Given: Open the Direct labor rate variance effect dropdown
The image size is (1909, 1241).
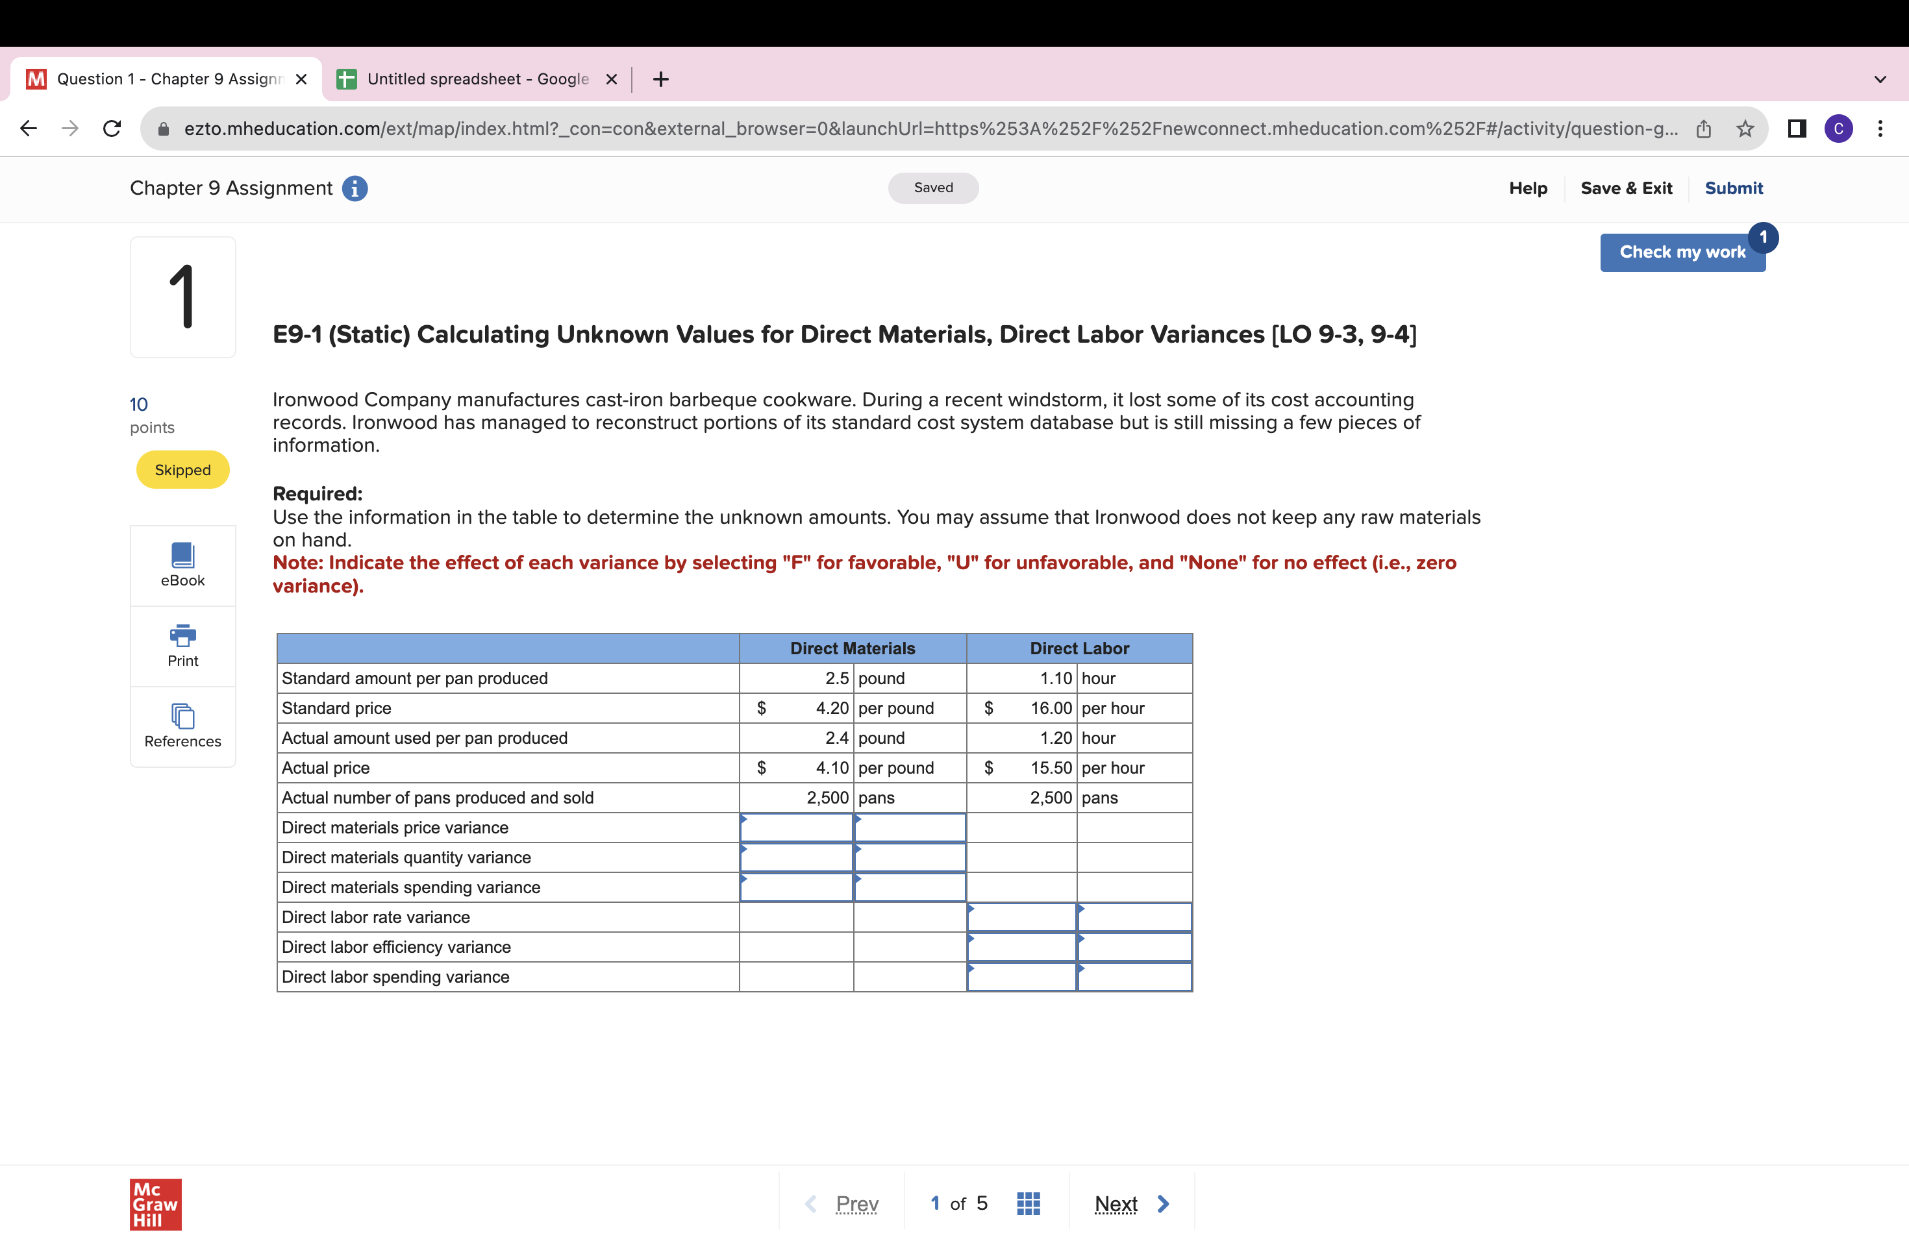Looking at the screenshot, I should 1134,917.
